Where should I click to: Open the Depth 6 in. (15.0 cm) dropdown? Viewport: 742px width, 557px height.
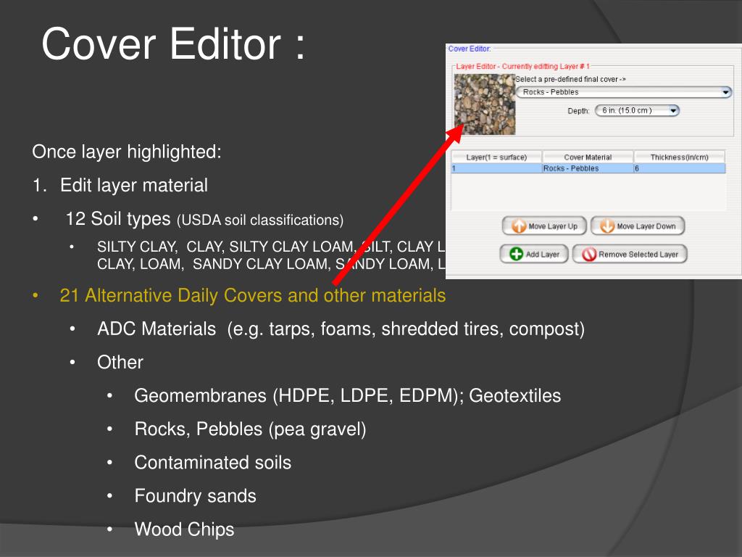pyautogui.click(x=637, y=110)
